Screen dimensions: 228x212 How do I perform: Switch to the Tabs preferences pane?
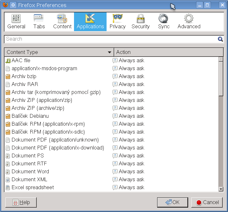coord(39,22)
